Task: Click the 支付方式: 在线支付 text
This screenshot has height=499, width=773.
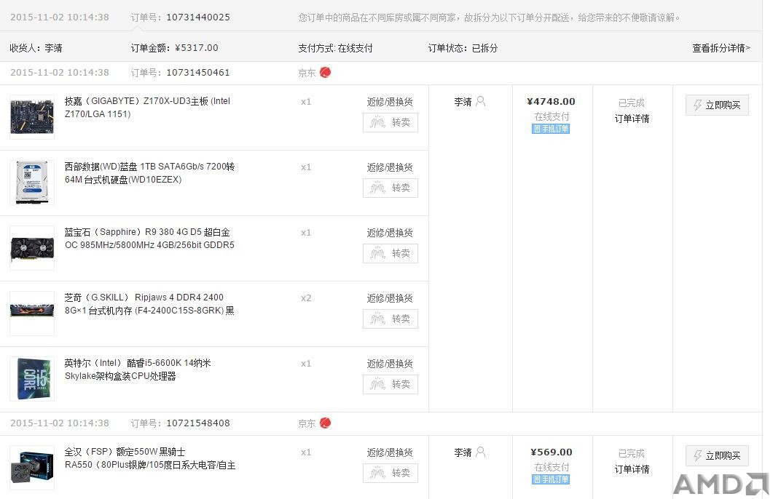Action: pyautogui.click(x=335, y=48)
